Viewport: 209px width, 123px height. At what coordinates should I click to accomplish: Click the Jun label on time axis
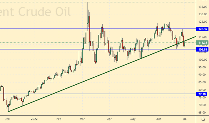pos(159,118)
